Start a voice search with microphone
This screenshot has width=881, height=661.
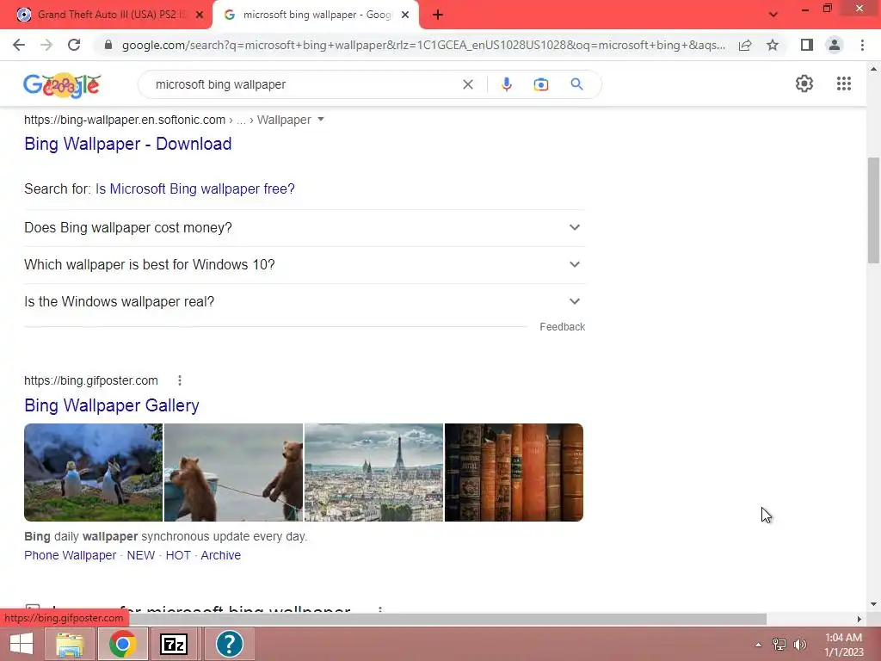[506, 84]
